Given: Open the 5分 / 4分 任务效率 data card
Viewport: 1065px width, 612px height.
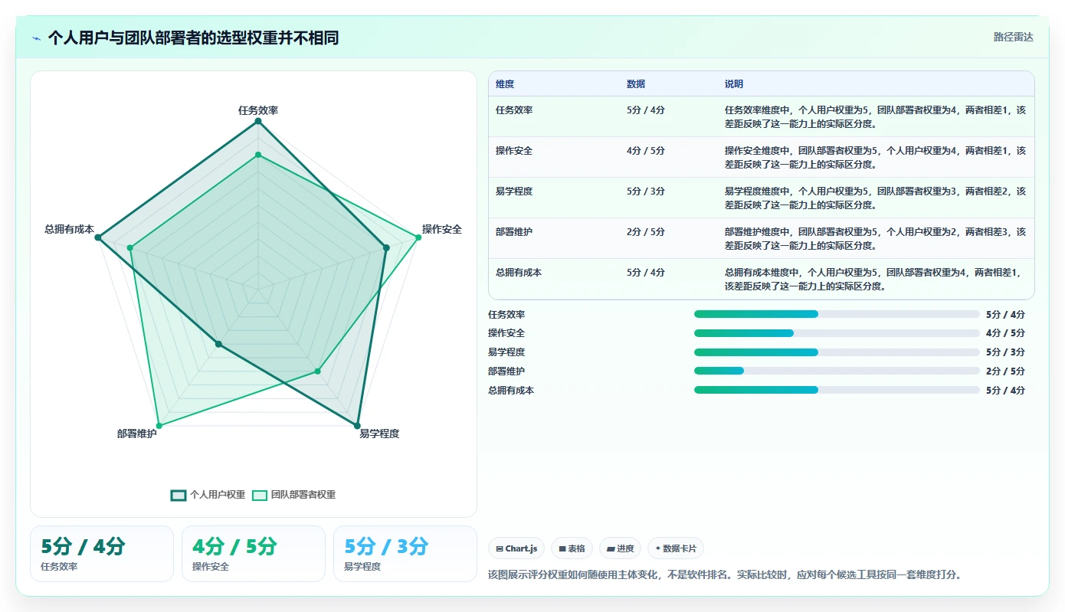Looking at the screenshot, I should pos(102,554).
